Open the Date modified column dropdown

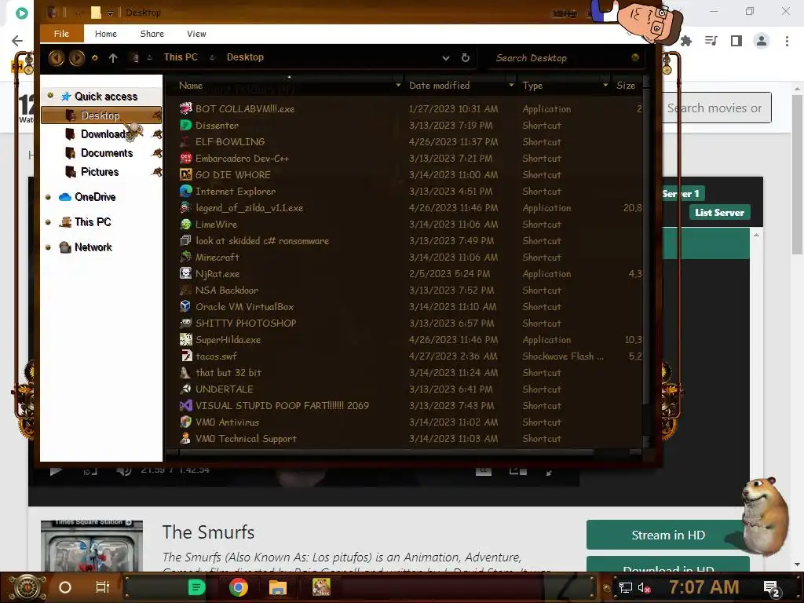511,85
